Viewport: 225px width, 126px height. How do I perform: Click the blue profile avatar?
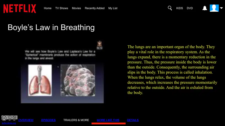pyautogui.click(x=214, y=8)
